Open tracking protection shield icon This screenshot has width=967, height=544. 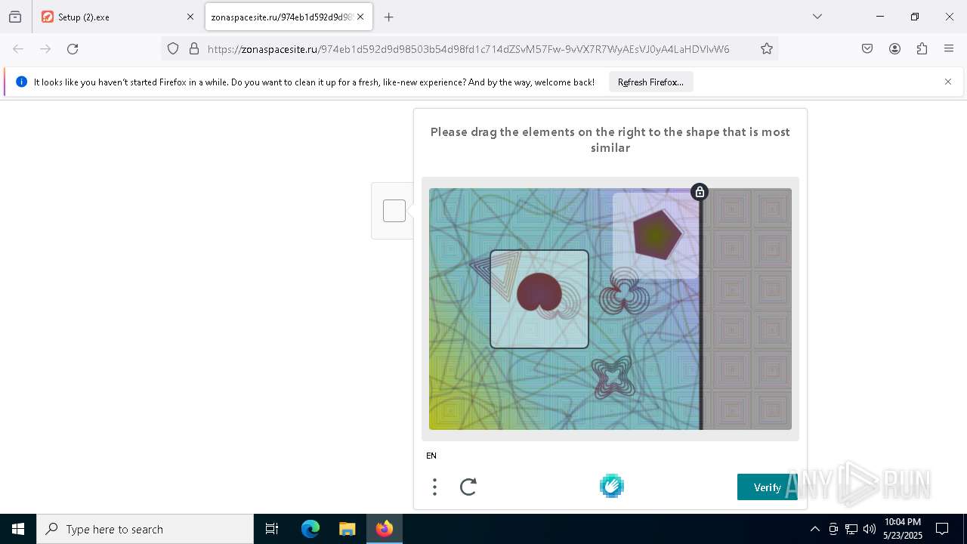[173, 49]
